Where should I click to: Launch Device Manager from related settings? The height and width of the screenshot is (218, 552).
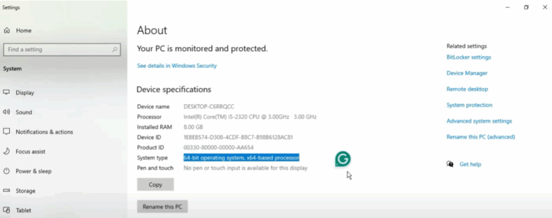point(467,73)
